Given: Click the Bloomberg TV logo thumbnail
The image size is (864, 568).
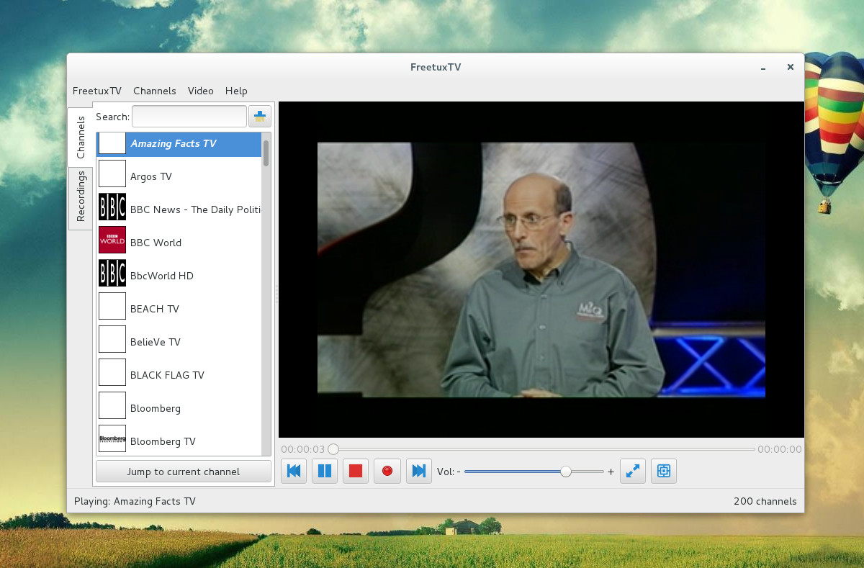Looking at the screenshot, I should 112,438.
